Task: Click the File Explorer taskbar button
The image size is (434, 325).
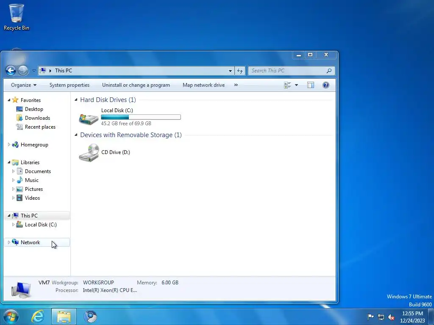Action: 64,317
